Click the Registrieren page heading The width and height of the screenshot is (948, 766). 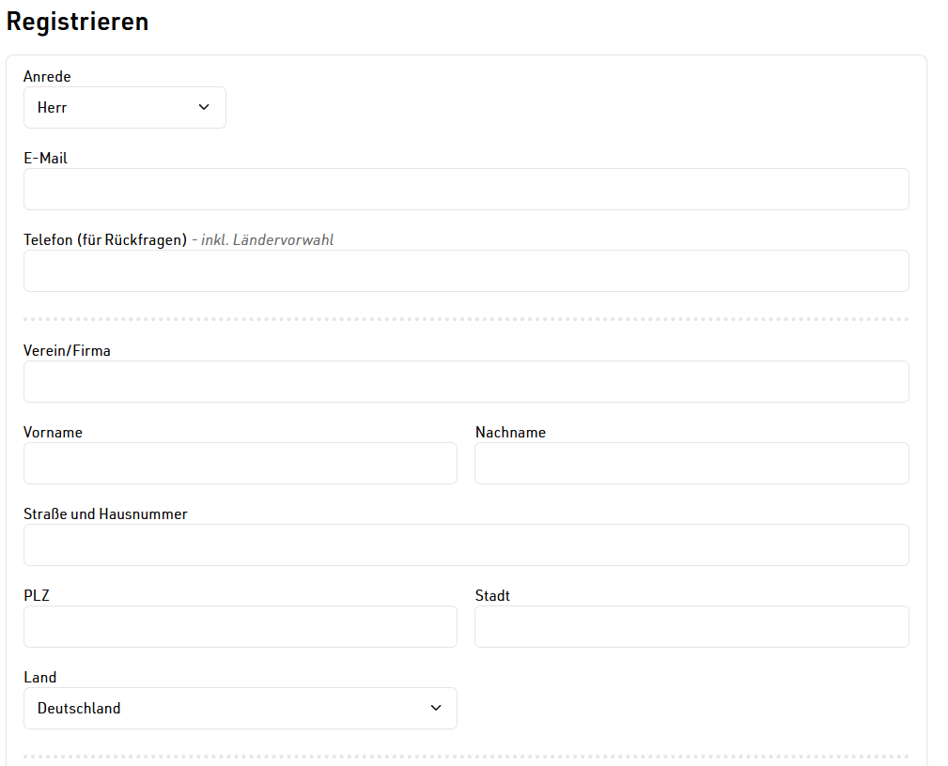78,22
